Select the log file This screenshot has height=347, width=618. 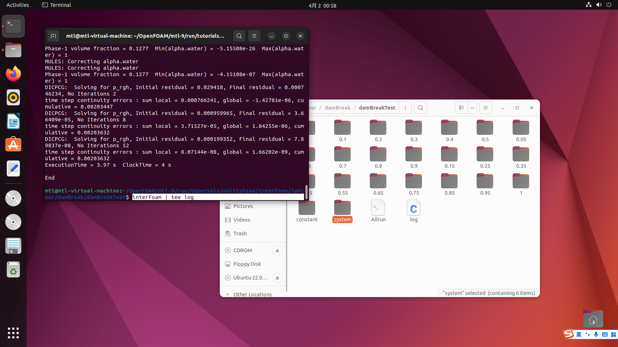(x=414, y=211)
